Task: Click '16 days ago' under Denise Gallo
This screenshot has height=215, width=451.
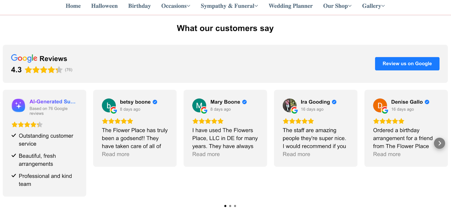Action: [x=403, y=109]
